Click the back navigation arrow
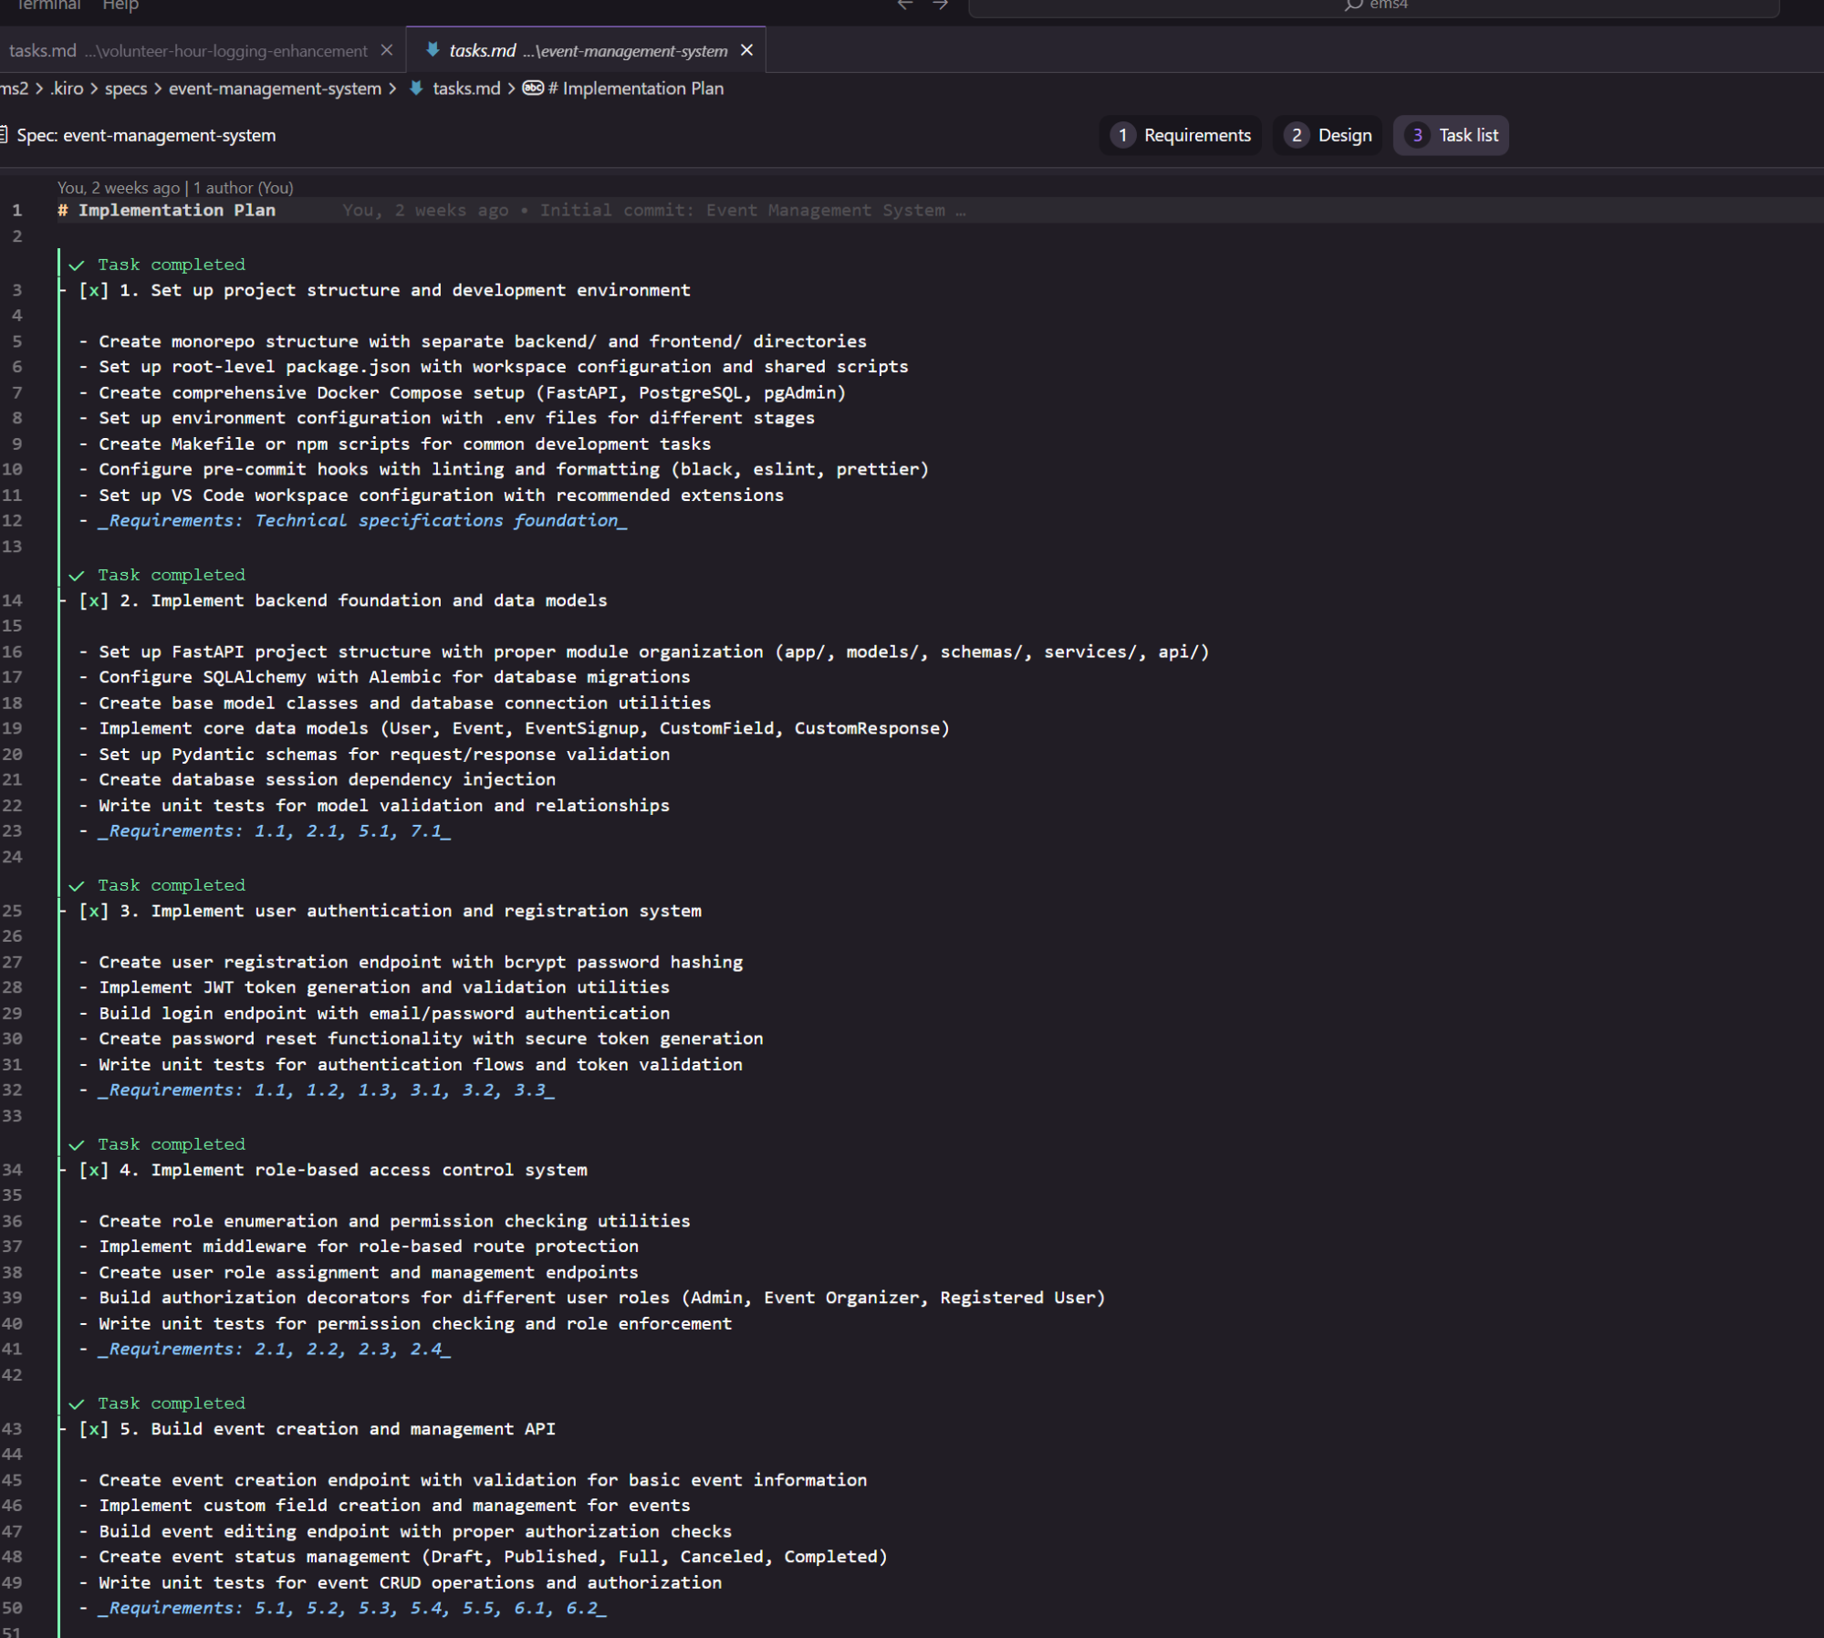The height and width of the screenshot is (1638, 1824). click(904, 5)
